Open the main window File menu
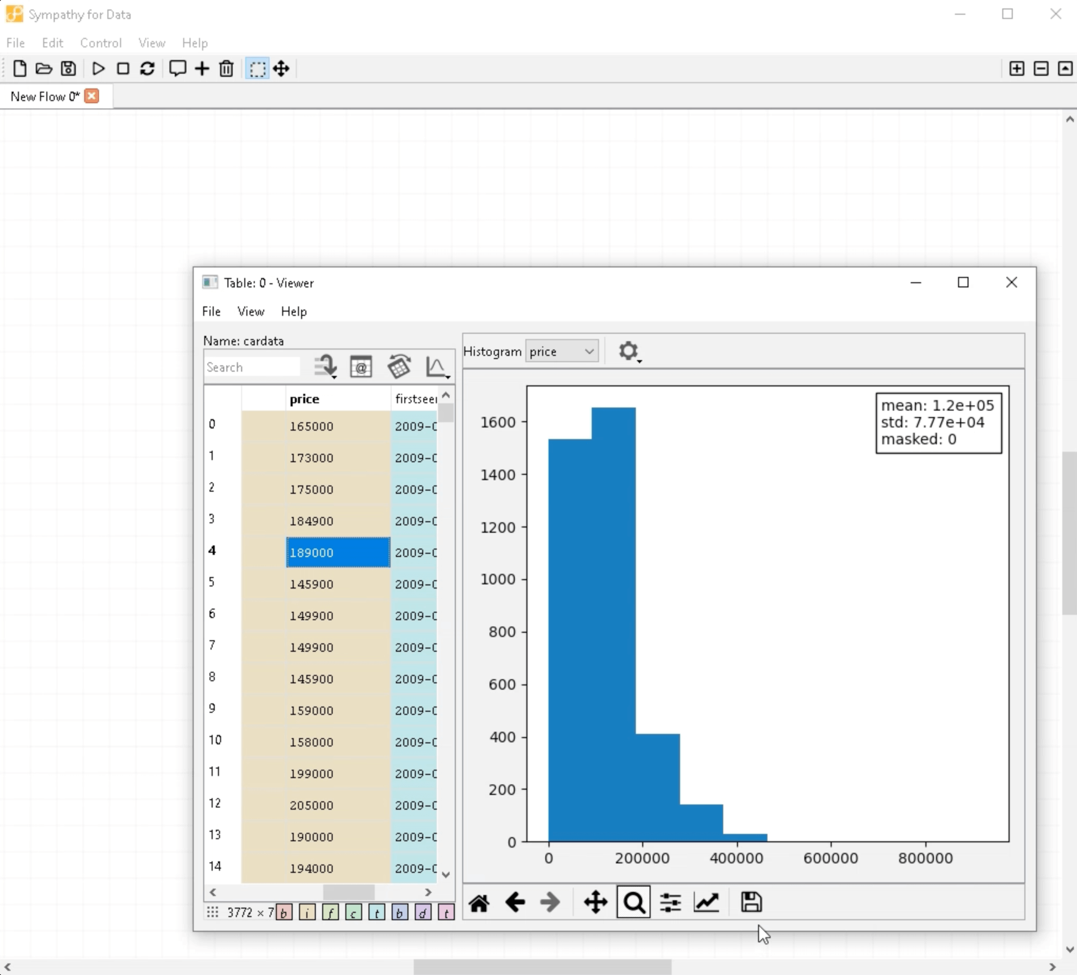The height and width of the screenshot is (975, 1077). (15, 43)
